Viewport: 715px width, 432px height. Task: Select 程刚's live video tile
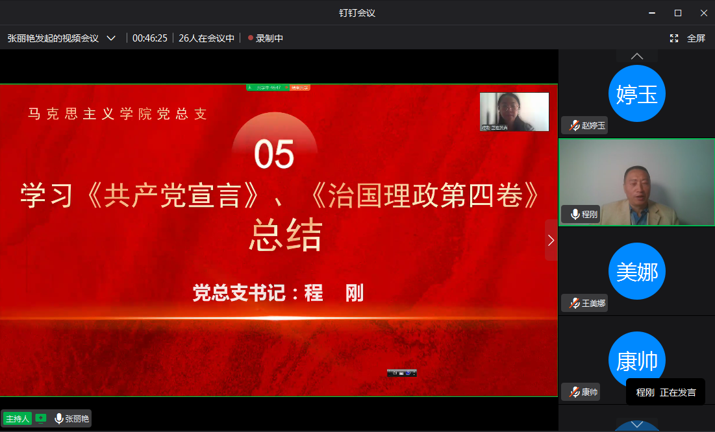click(x=636, y=182)
